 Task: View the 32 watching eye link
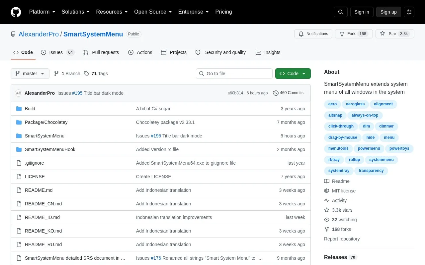340,220
